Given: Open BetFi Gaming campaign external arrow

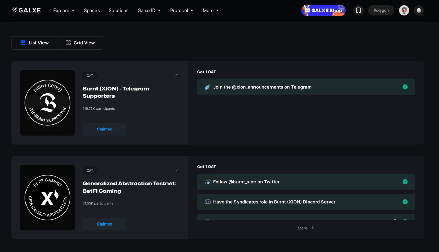Looking at the screenshot, I should (x=177, y=170).
